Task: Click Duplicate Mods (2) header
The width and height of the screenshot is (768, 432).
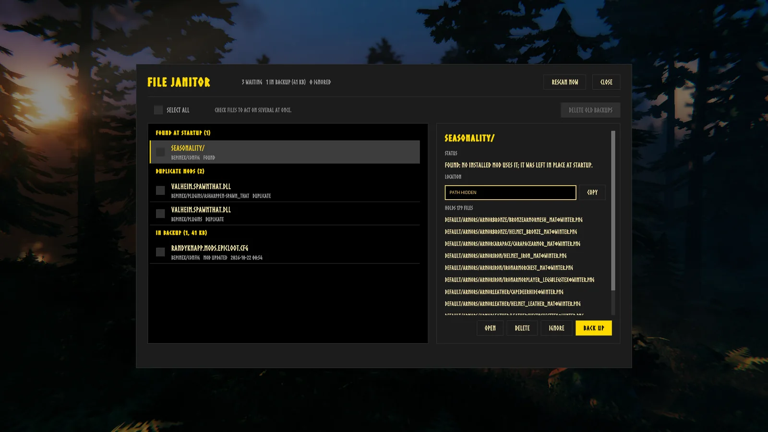Action: point(180,171)
